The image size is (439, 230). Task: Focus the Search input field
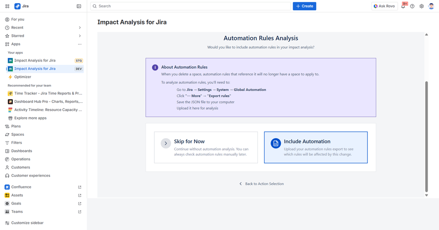190,6
